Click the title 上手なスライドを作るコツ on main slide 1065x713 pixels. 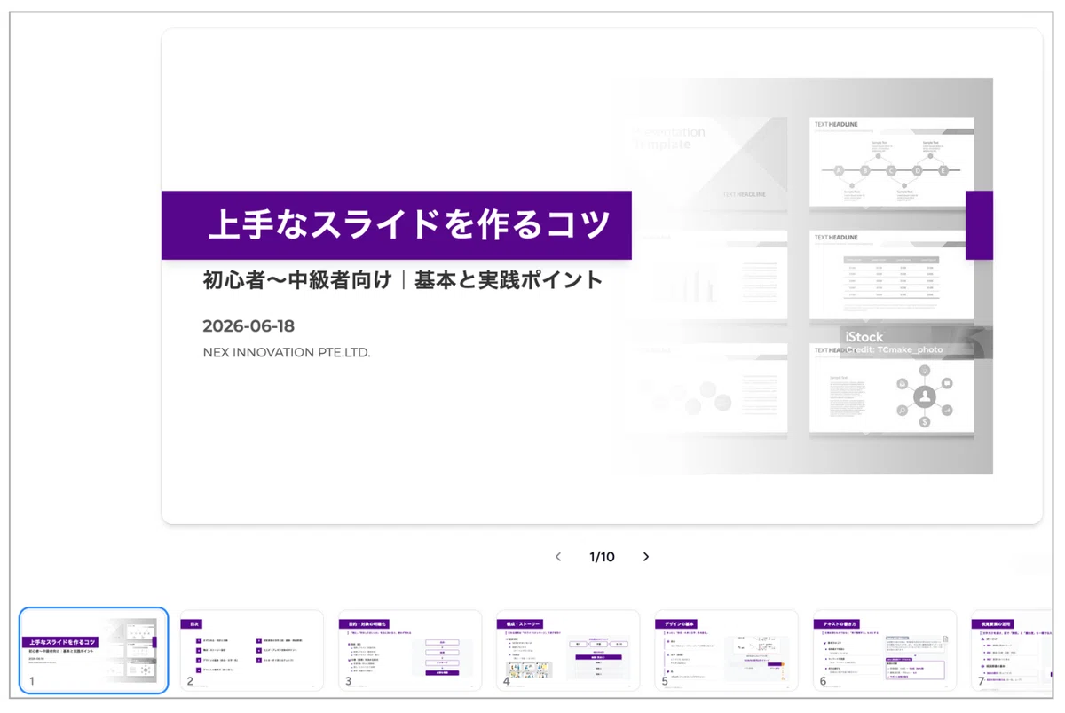point(409,224)
